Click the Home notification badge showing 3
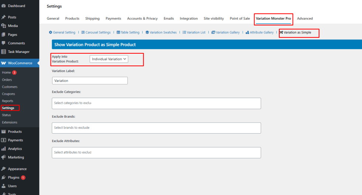The width and height of the screenshot is (362, 195). (14, 73)
